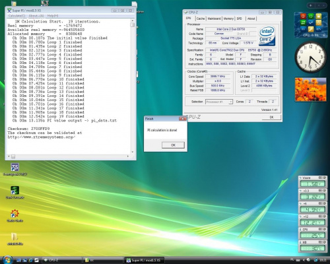Viewport: 330px width, 264px height.
Task: Switch to the SPD tab in CPU-Z
Action: (239, 18)
